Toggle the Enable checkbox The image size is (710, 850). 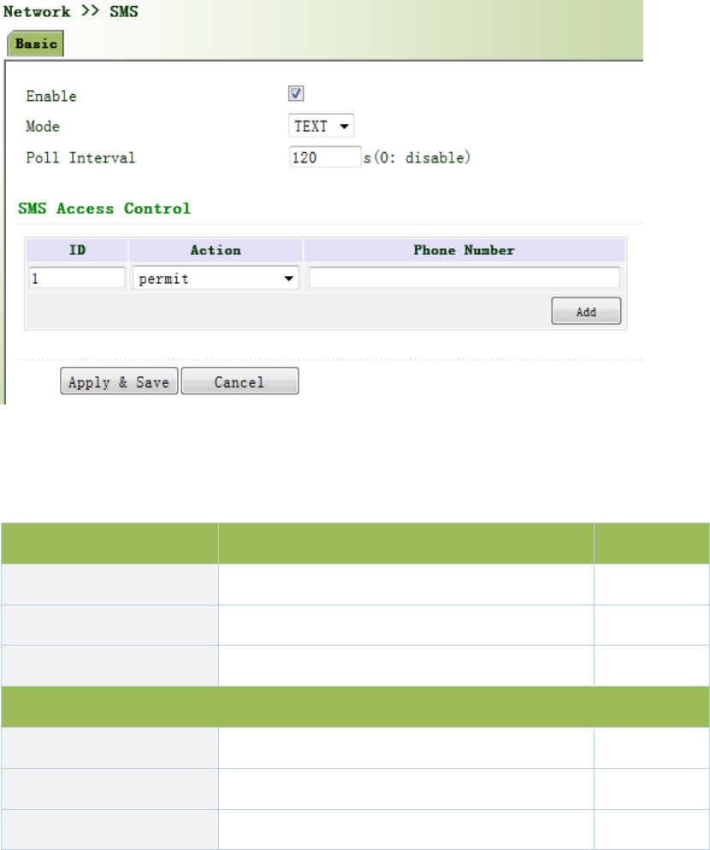coord(296,94)
